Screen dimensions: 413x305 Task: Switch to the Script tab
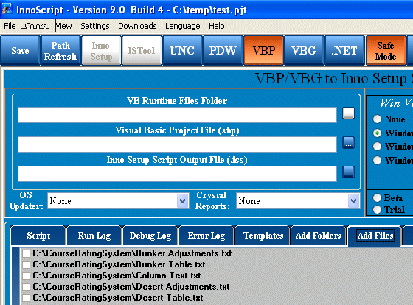(38, 235)
